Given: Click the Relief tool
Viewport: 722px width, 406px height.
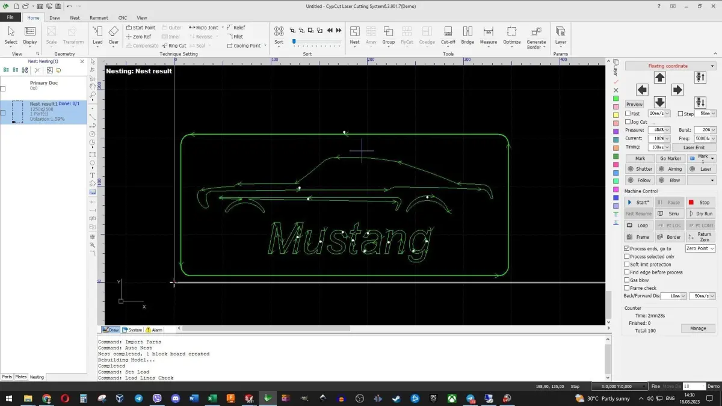Looking at the screenshot, I should 236,28.
